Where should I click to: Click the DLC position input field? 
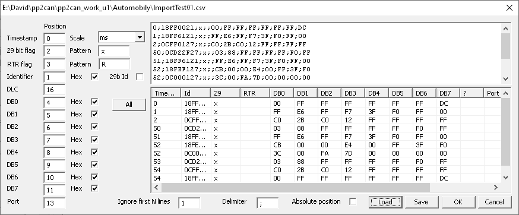[x=54, y=90]
